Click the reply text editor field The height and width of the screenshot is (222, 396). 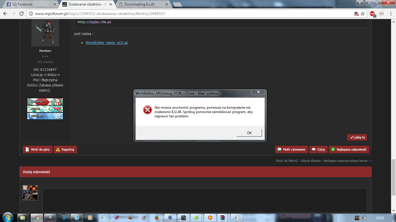pyautogui.click(x=205, y=200)
